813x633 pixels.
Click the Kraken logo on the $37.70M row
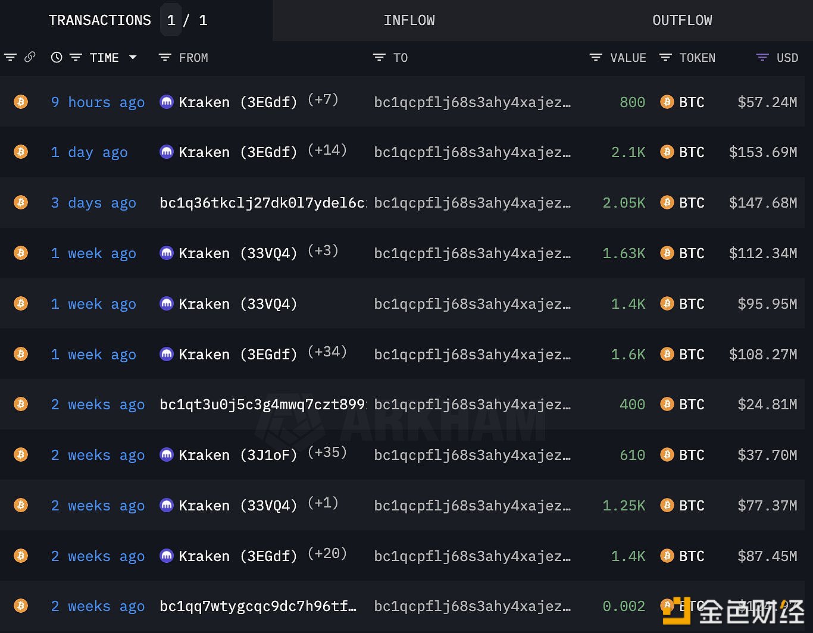pyautogui.click(x=167, y=455)
